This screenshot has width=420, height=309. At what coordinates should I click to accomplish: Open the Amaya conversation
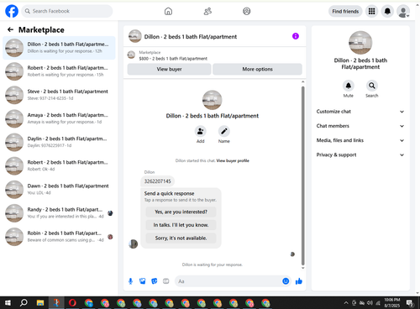click(59, 118)
